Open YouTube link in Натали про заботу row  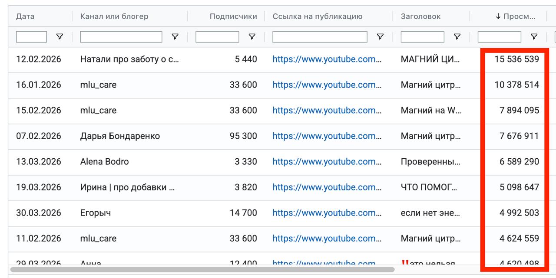[327, 59]
